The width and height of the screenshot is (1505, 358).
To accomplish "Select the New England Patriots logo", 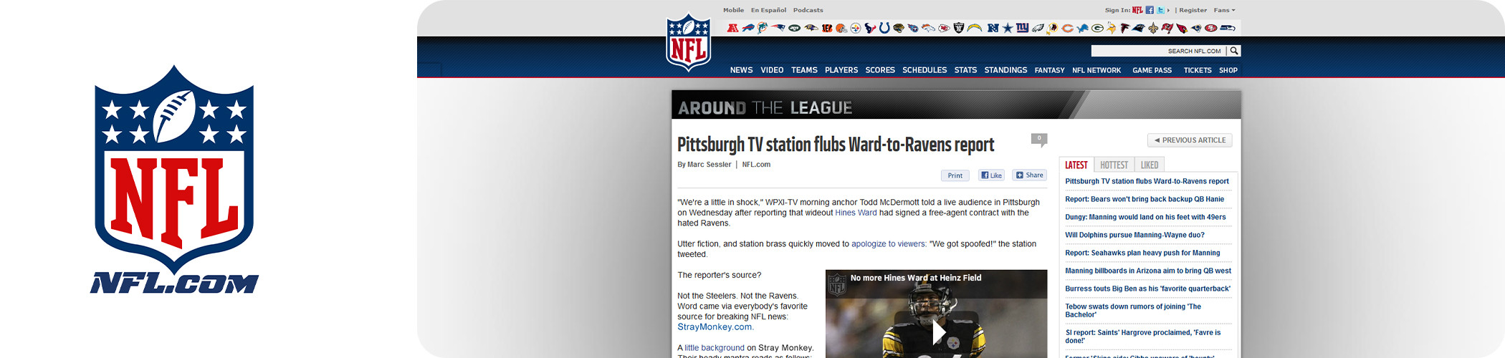I will click(778, 28).
